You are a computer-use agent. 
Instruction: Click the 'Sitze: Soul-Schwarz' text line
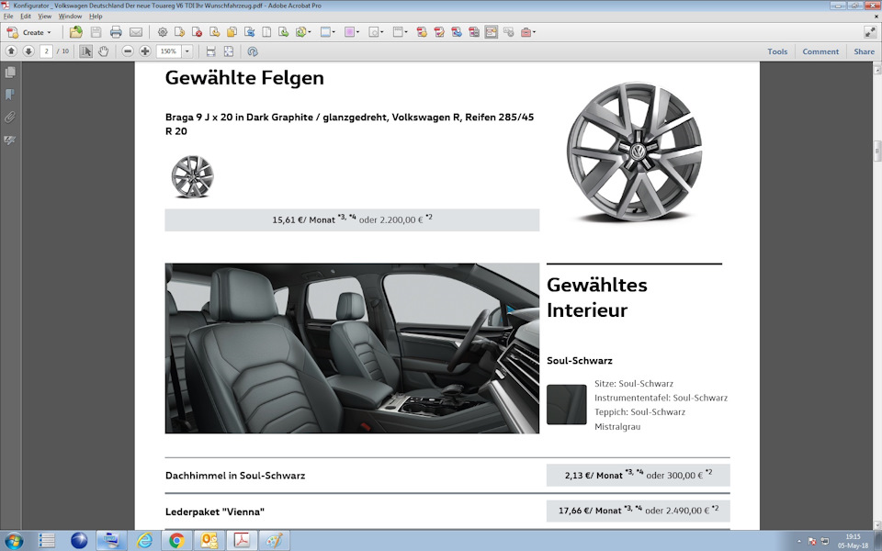(634, 384)
